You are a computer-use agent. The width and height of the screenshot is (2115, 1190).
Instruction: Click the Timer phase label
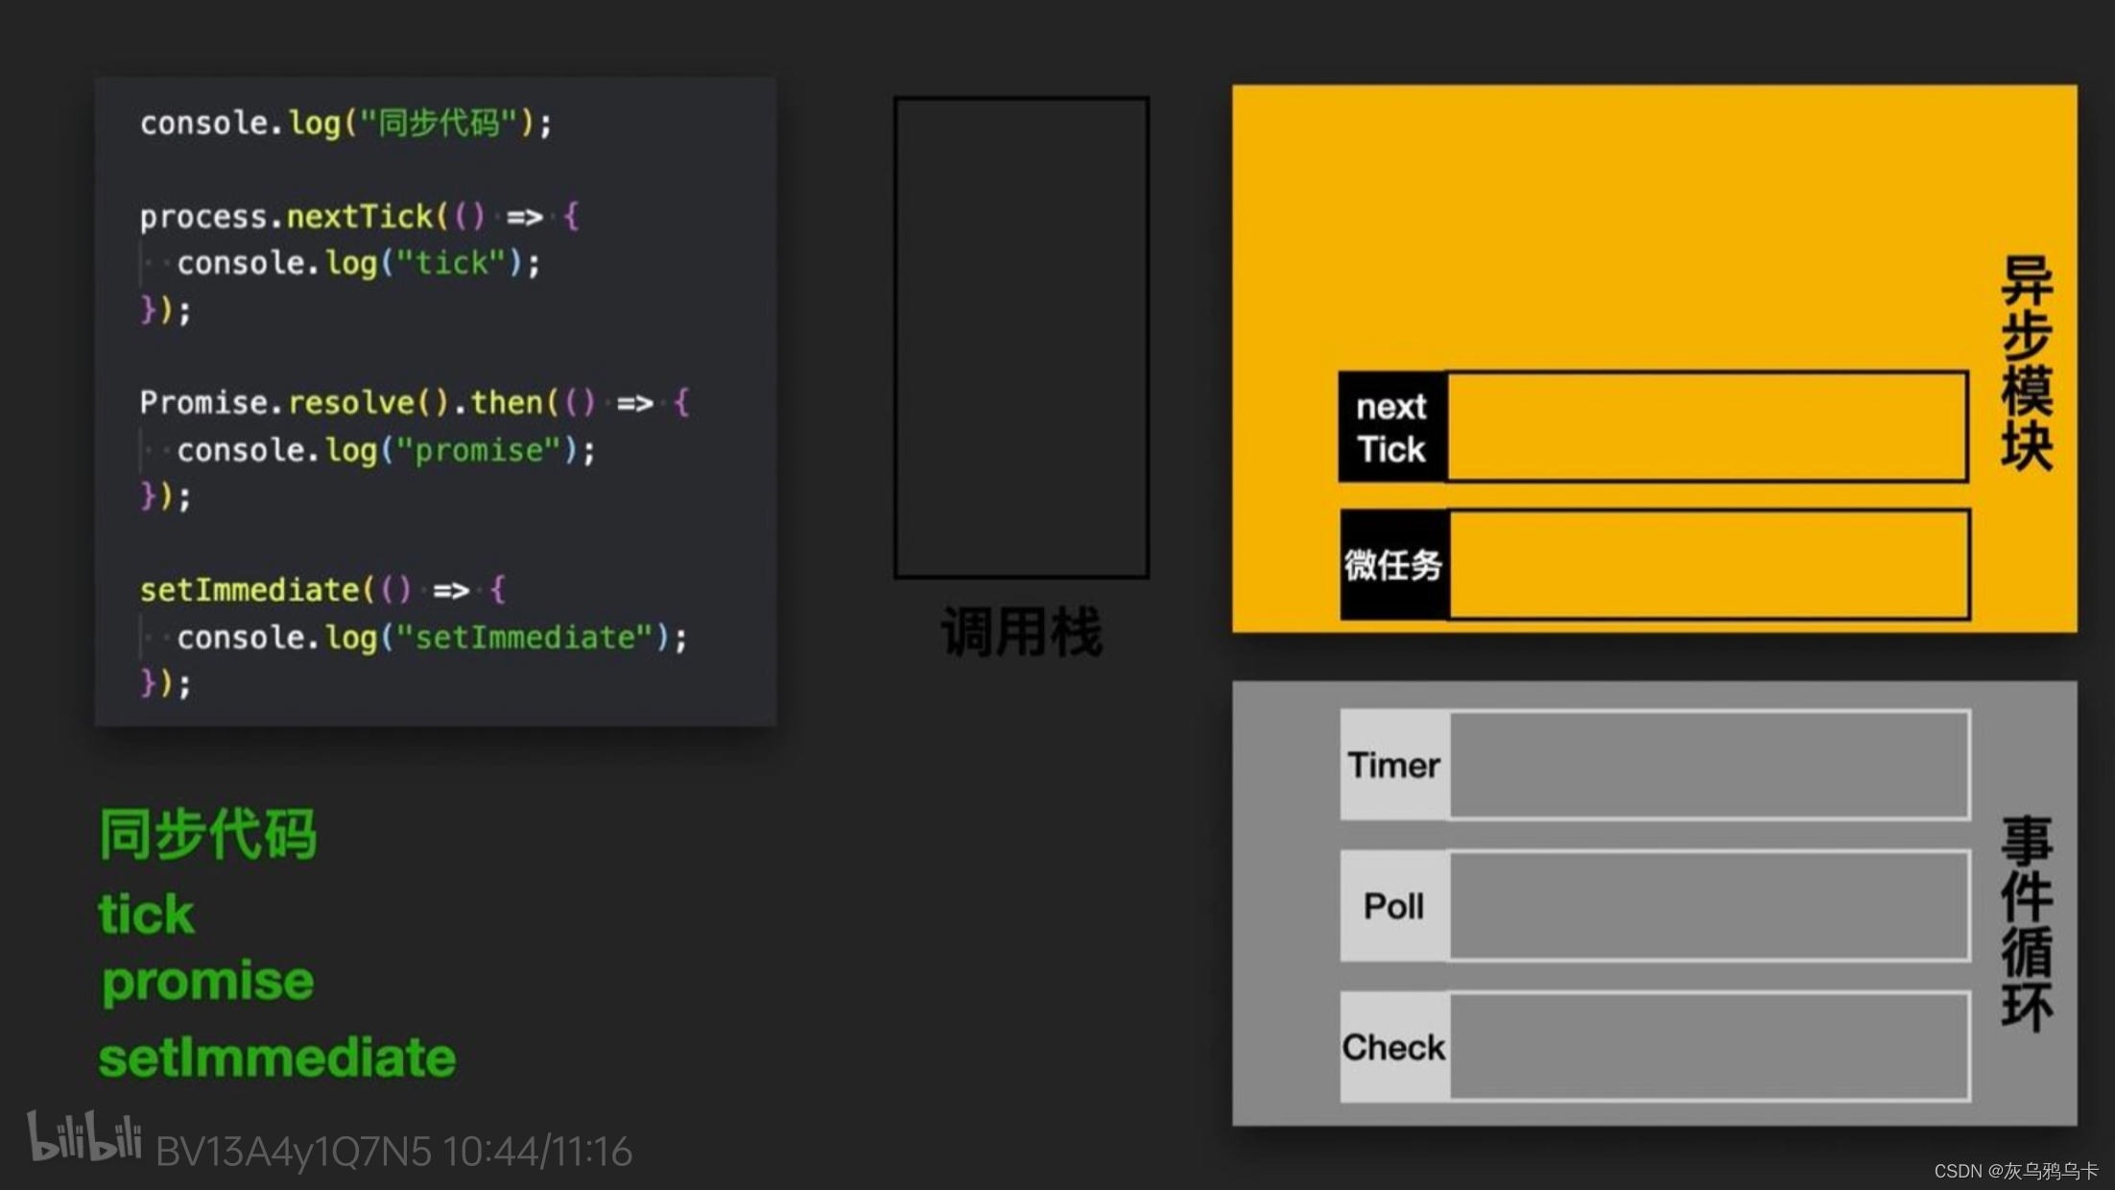point(1392,765)
